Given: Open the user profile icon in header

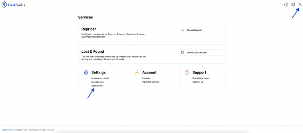Looking at the screenshot, I should coord(300,5).
